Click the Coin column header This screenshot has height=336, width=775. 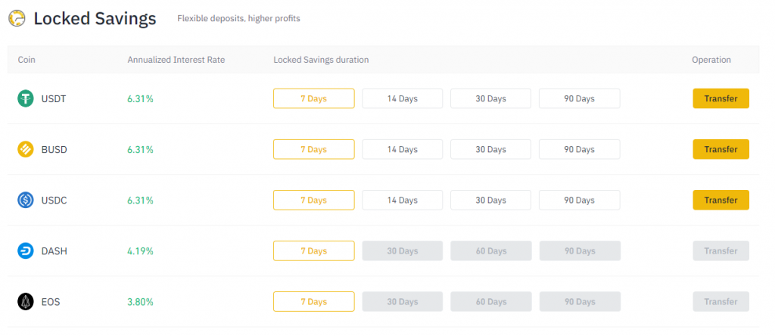click(x=26, y=60)
